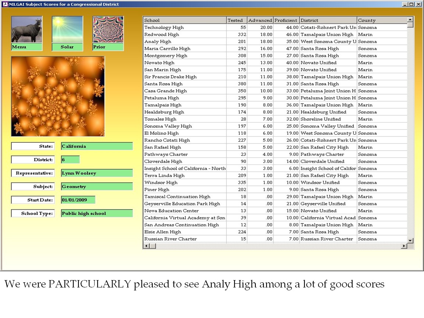Click the County column header
This screenshot has width=424, height=318.
pos(381,20)
